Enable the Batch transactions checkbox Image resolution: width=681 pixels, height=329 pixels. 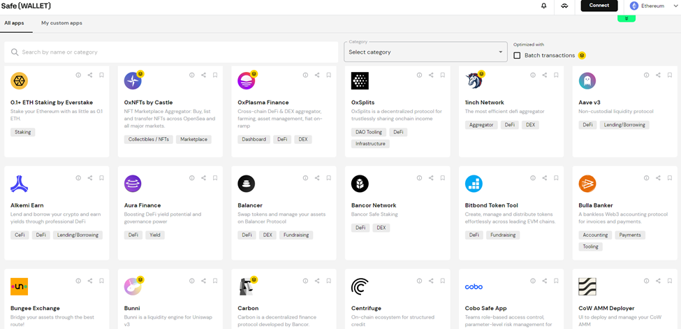[517, 56]
